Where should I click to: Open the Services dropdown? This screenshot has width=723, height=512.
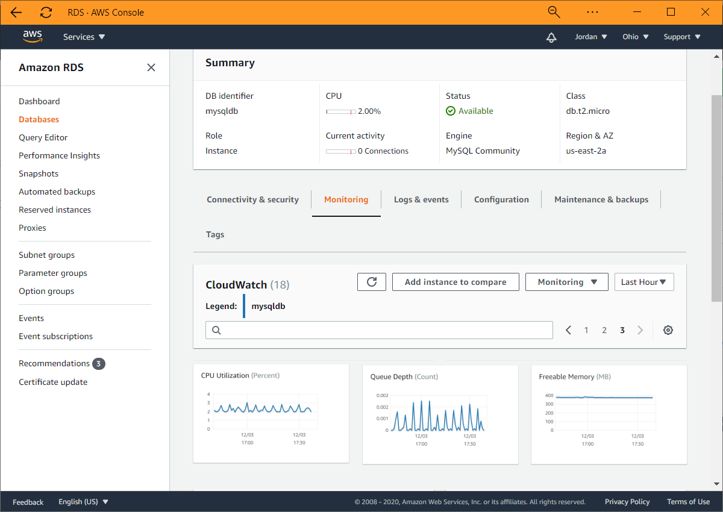84,37
